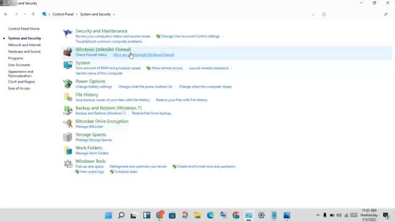Viewport: 395px width, 222px height.
Task: Refresh the Control Panel view
Action: (x=323, y=14)
